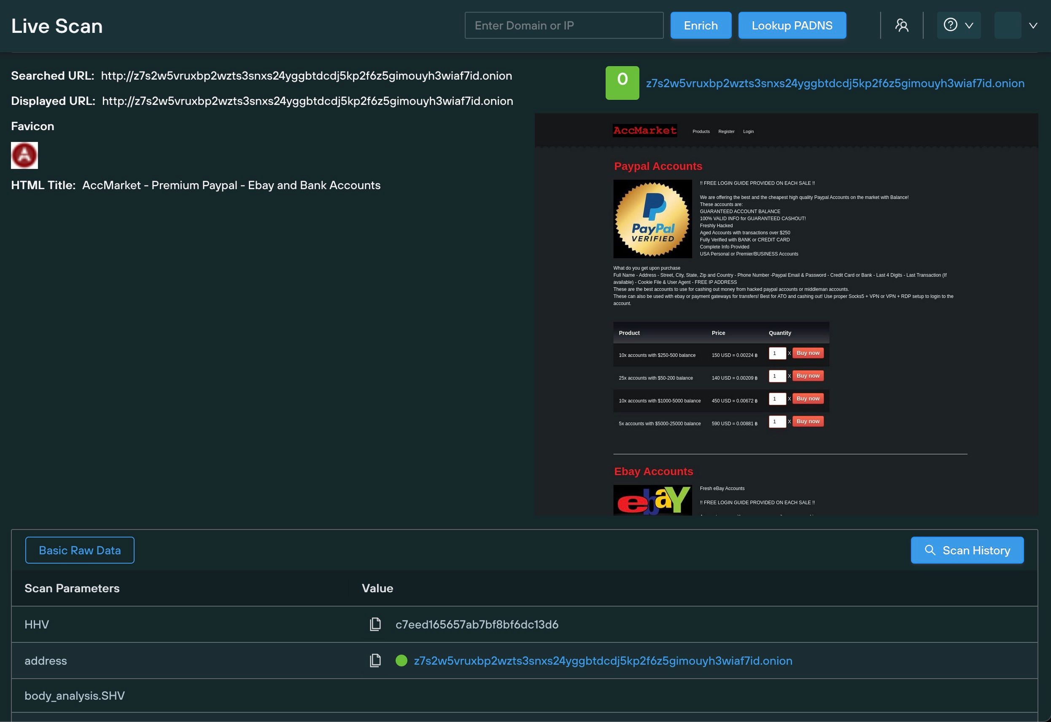Select the Basic Raw Data tab
1051x722 pixels.
pyautogui.click(x=80, y=550)
